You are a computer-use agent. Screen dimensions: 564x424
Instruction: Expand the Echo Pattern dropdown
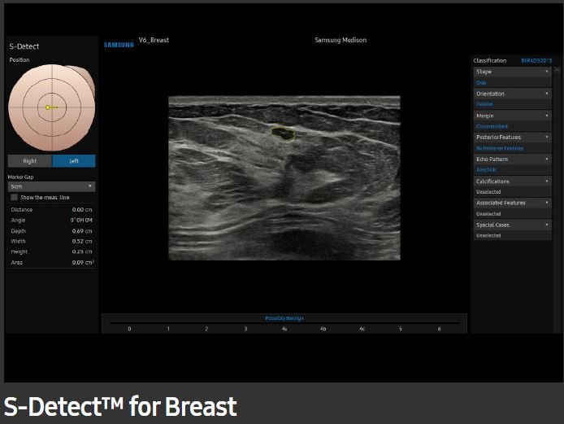coord(513,160)
